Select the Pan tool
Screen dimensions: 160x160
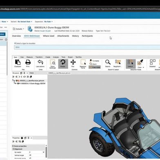[x=73, y=63]
